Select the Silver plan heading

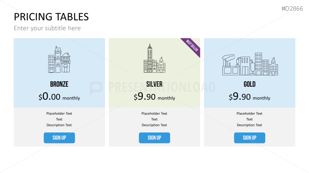154,84
